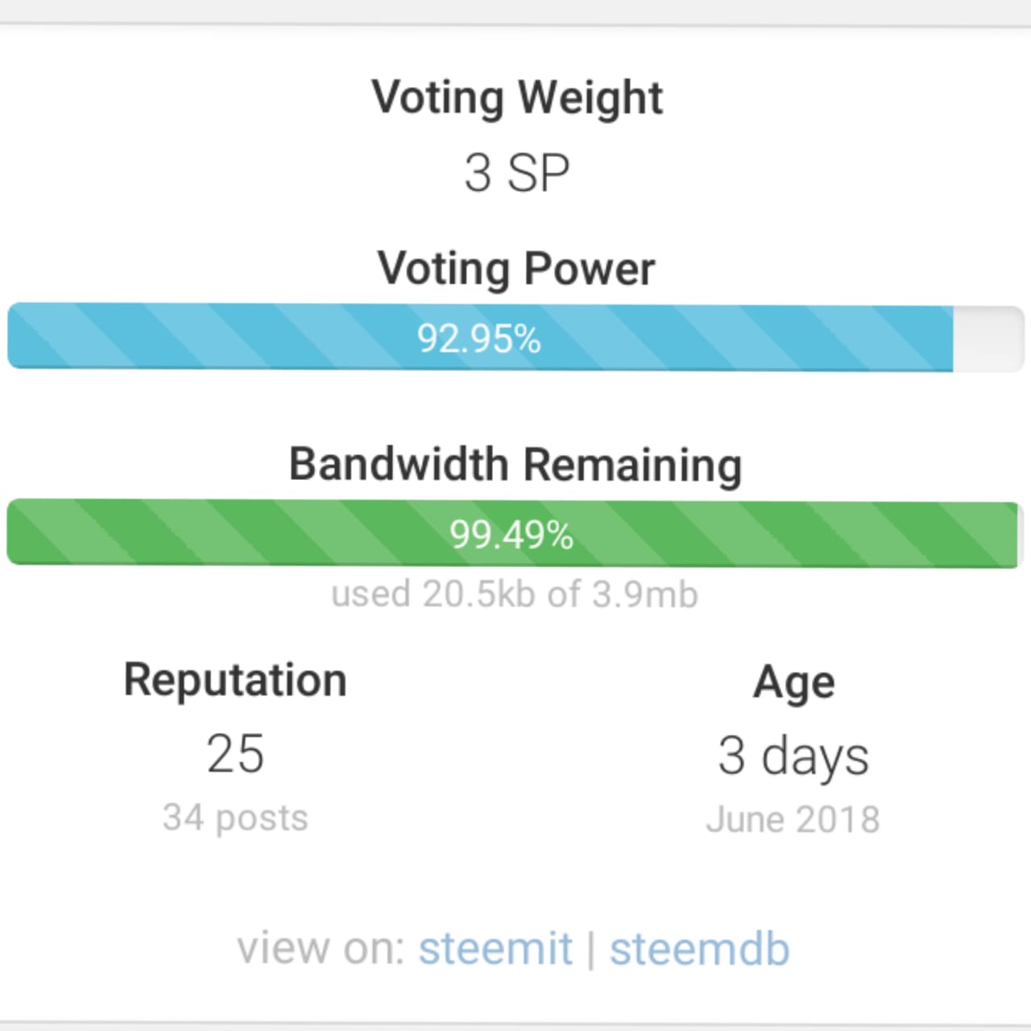Screen dimensions: 1031x1031
Task: Click the 99.49% bandwidth percentage
Action: pyautogui.click(x=511, y=534)
